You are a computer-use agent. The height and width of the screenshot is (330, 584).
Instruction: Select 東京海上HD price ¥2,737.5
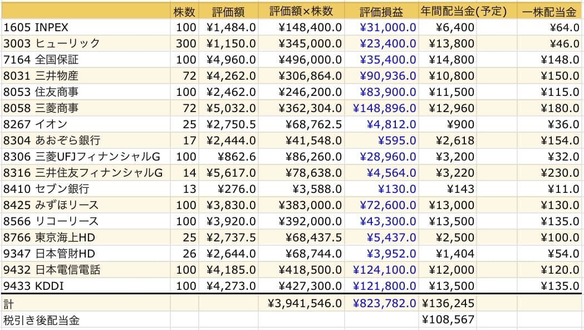pos(228,237)
